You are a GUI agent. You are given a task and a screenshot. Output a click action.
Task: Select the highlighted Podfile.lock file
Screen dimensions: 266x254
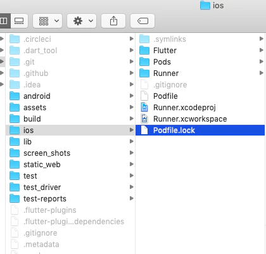(x=200, y=130)
